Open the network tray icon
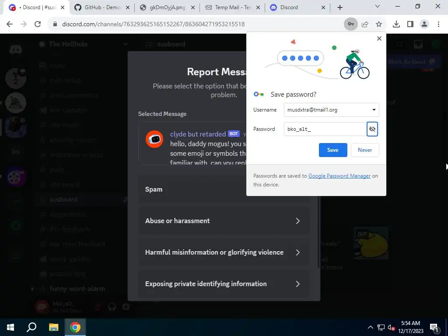Image resolution: width=448 pixels, height=336 pixels. 381,328
